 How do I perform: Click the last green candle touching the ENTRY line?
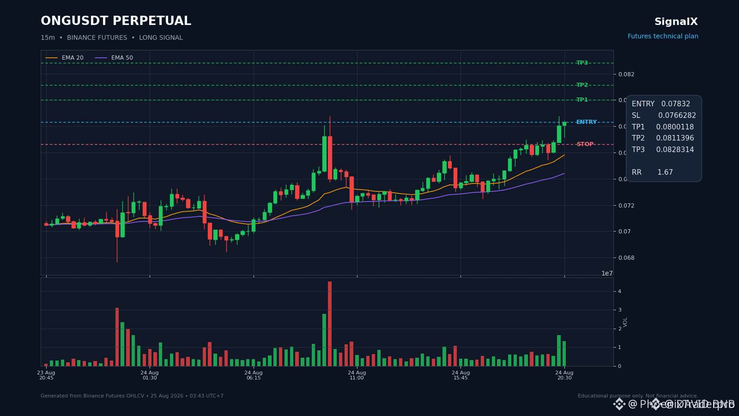pyautogui.click(x=564, y=124)
